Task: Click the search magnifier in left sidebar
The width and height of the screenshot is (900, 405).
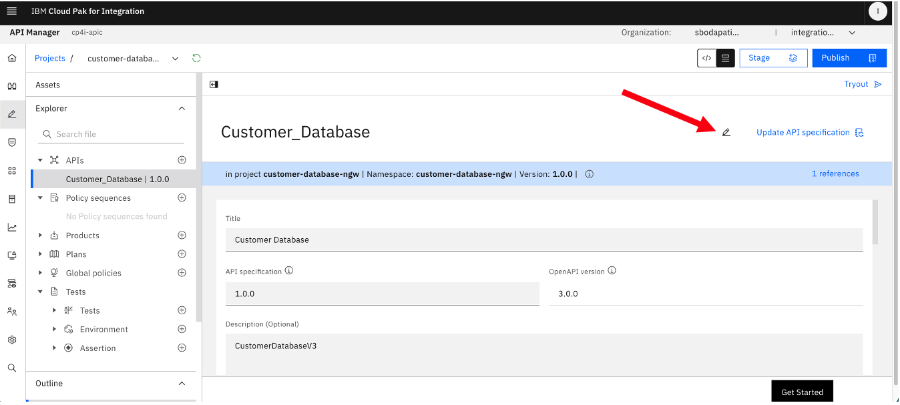Action: pos(12,368)
